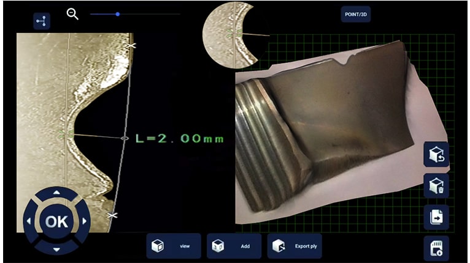This screenshot has height=263, width=470.
Task: Click the zoom out magnifier icon
Action: coord(72,14)
